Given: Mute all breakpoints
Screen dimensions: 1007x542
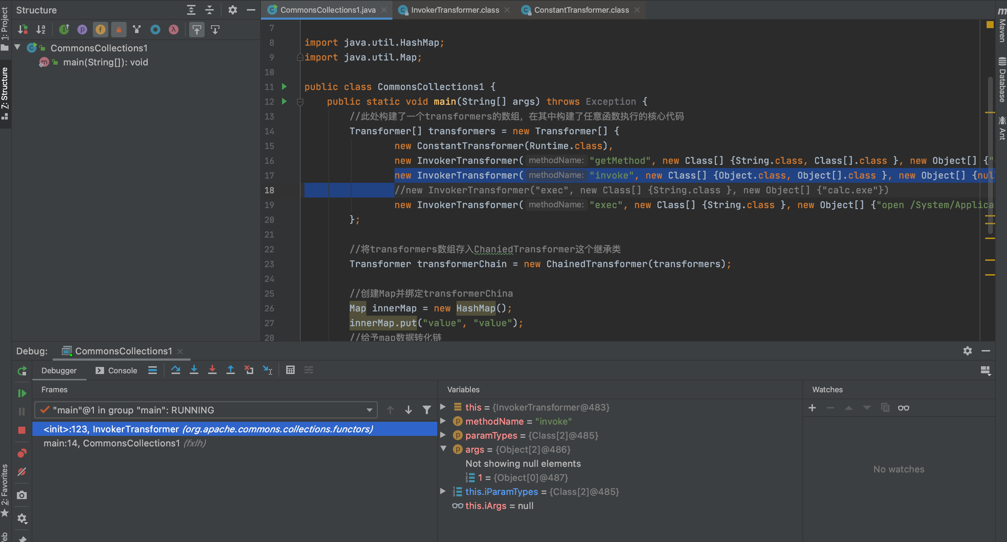Looking at the screenshot, I should [x=22, y=471].
